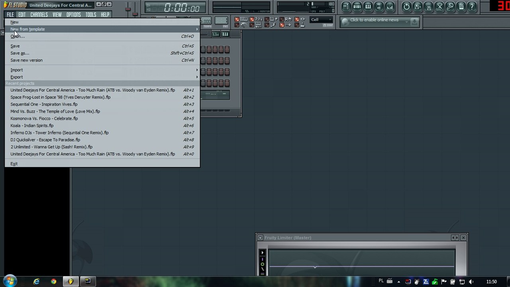
Task: Open Fruity Limiter window options dropdown
Action: [x=260, y=238]
